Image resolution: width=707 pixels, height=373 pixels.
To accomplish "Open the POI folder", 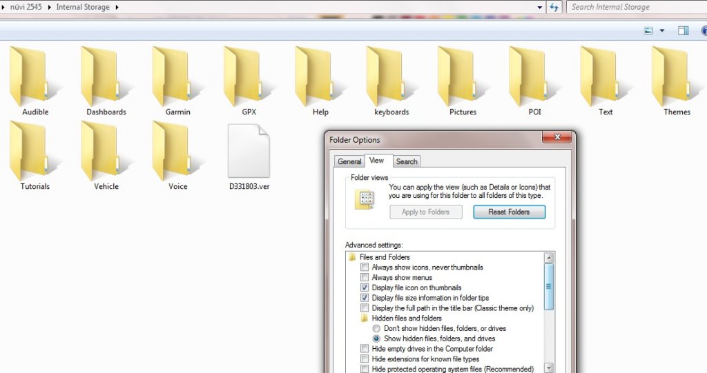I will [x=534, y=81].
